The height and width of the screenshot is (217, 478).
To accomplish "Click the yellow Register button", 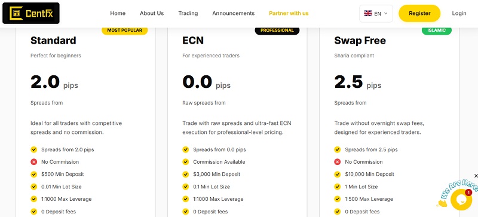I will tap(419, 13).
